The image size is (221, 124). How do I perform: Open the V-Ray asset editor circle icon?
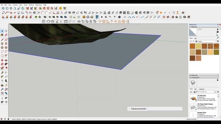coord(44,21)
